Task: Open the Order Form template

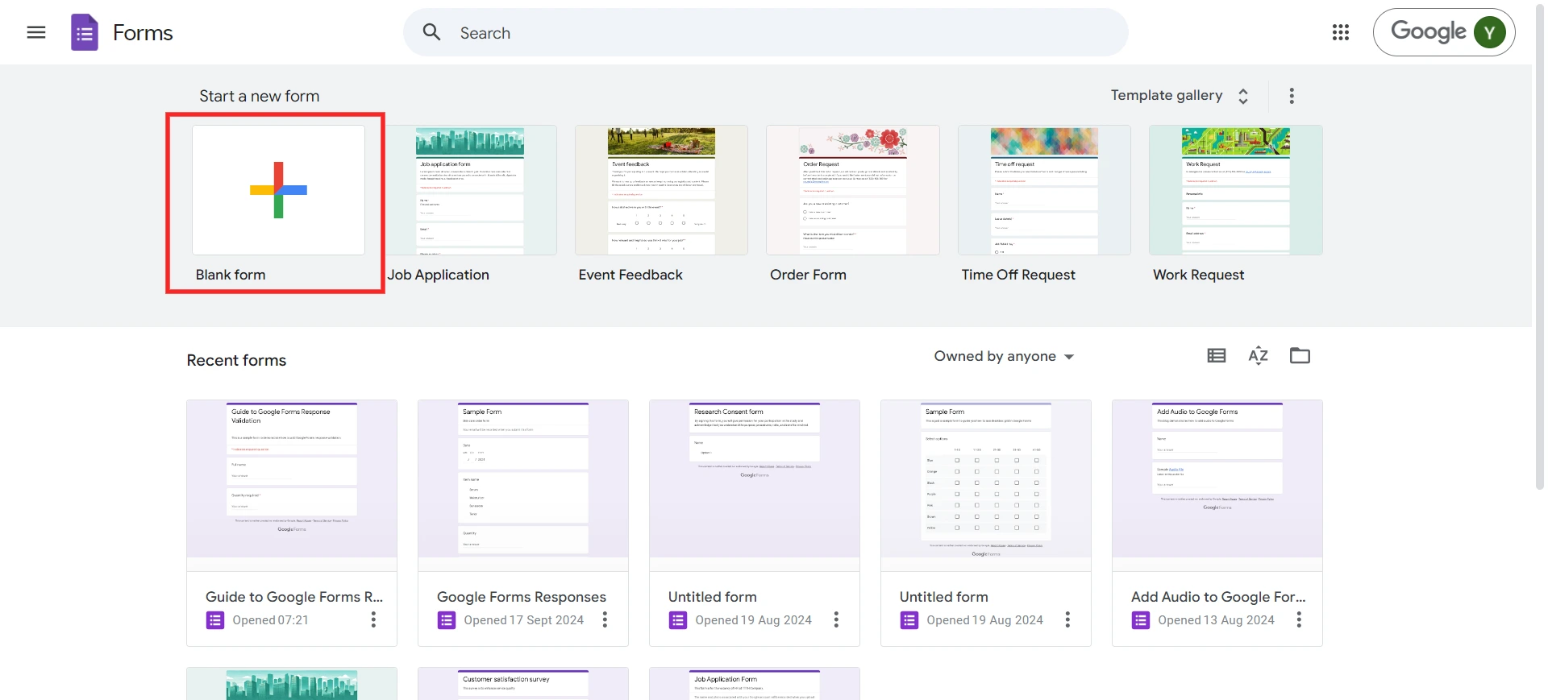Action: click(x=853, y=190)
